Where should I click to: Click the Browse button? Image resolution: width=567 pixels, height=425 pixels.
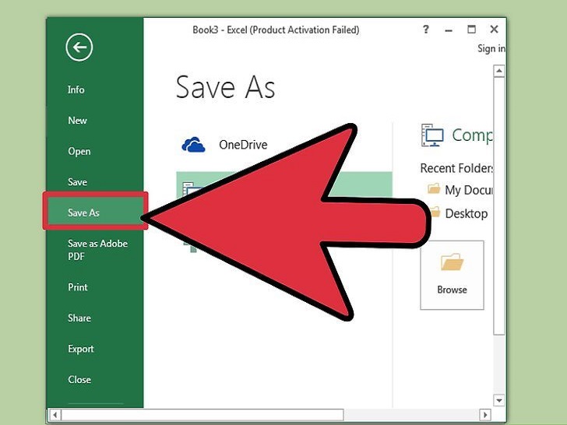pyautogui.click(x=452, y=275)
